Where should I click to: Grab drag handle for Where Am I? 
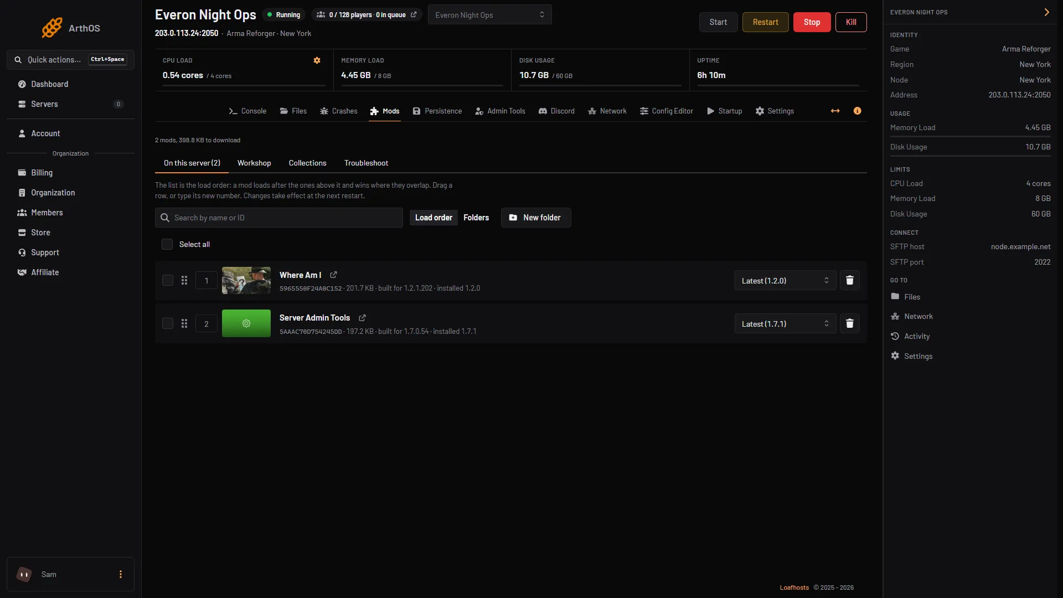pyautogui.click(x=184, y=281)
